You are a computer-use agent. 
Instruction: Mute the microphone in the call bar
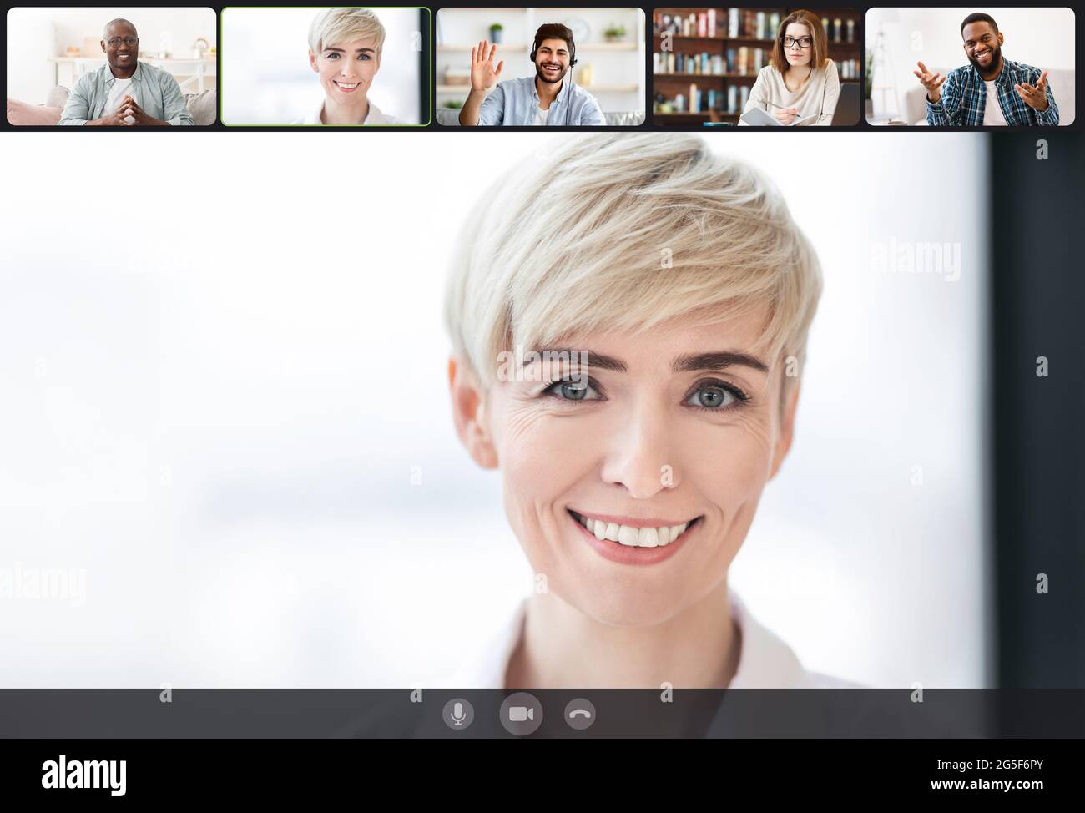(x=457, y=715)
